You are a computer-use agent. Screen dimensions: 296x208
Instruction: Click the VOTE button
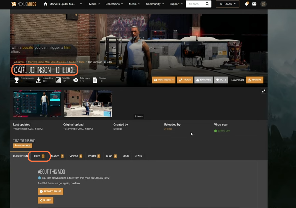pos(221,80)
